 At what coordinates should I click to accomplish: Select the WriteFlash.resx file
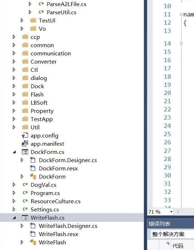tap(58, 234)
